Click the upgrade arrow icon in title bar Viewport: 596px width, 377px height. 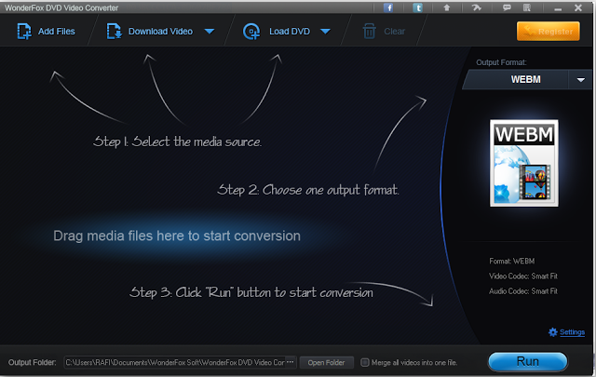click(447, 7)
